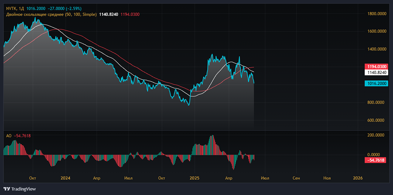Click the red 1194.0300 price axis tag
Image resolution: width=393 pixels, height=195 pixels.
pyautogui.click(x=376, y=67)
